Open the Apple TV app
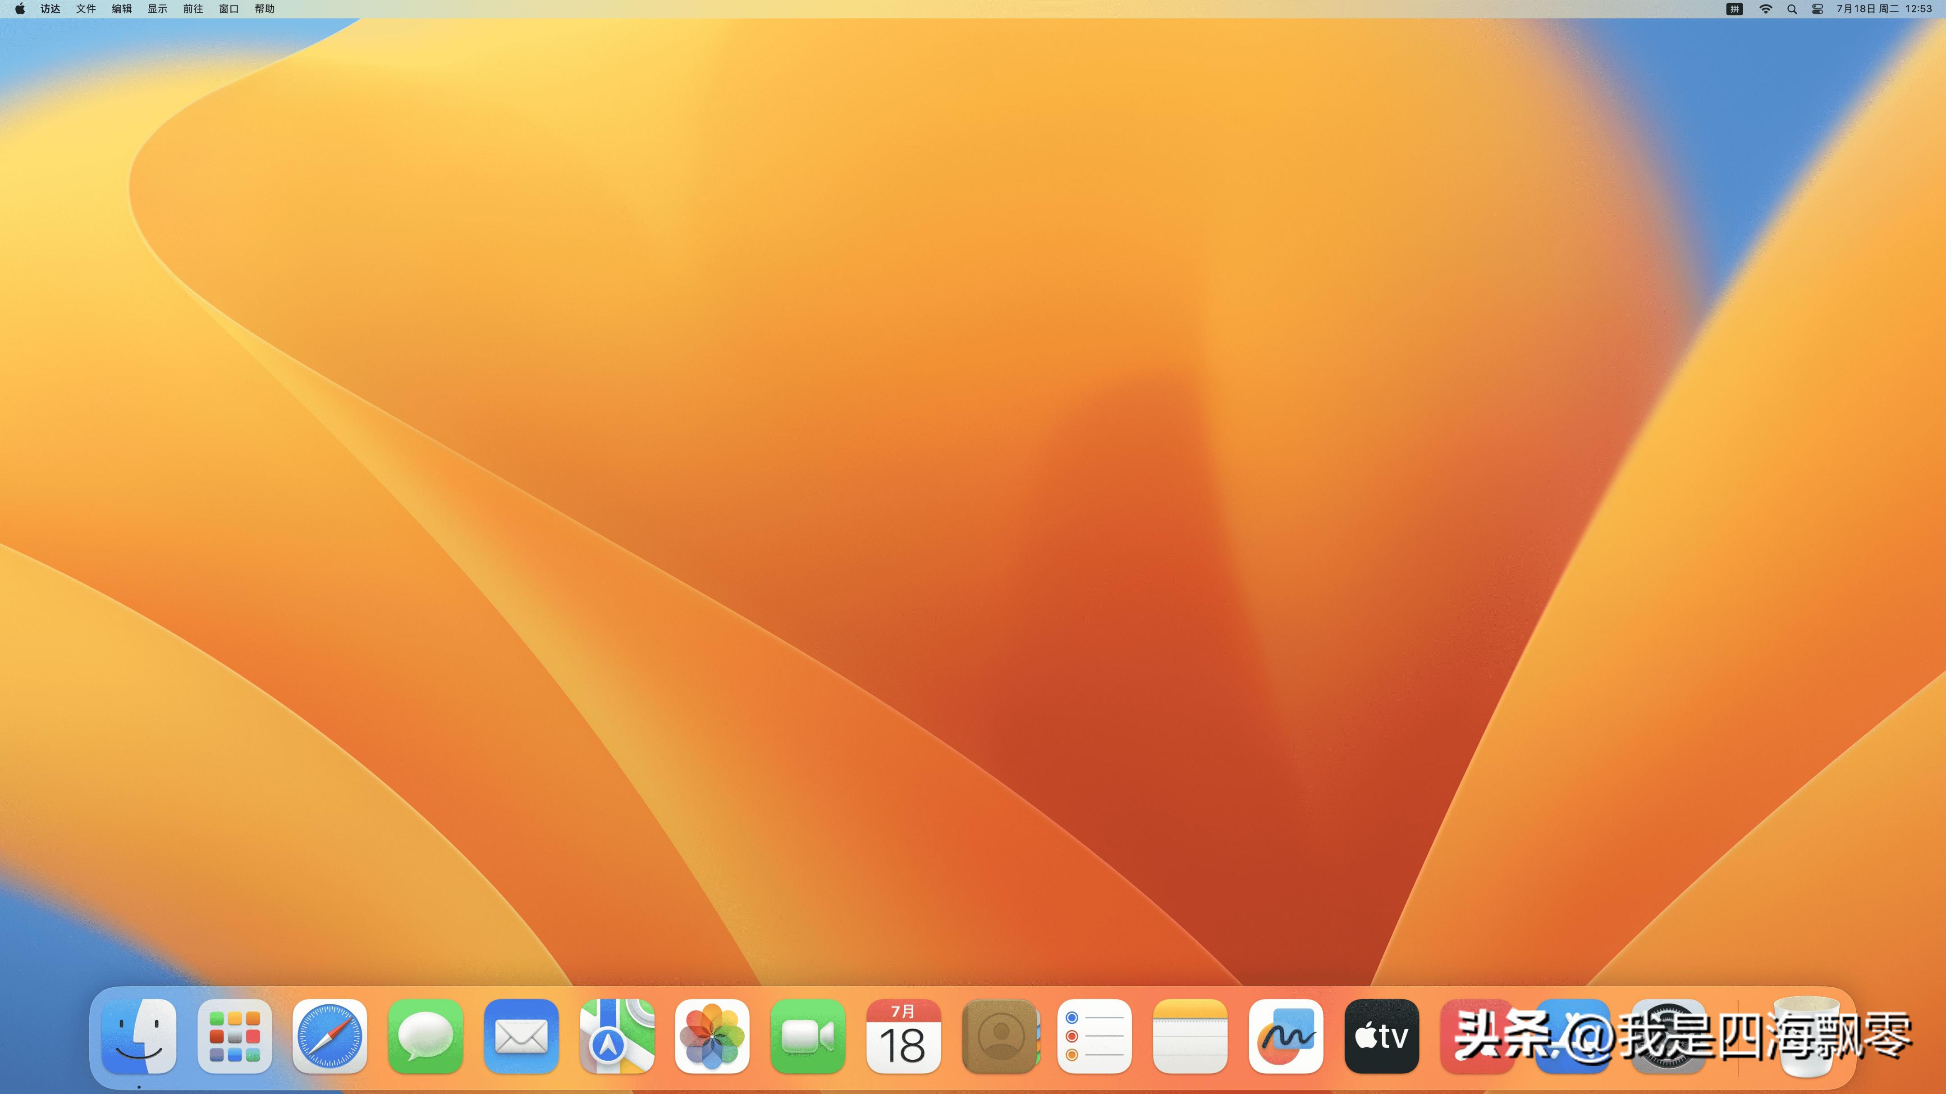The height and width of the screenshot is (1094, 1946). pos(1382,1036)
